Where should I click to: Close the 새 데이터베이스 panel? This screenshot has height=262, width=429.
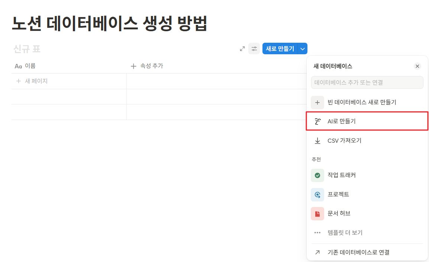click(417, 66)
